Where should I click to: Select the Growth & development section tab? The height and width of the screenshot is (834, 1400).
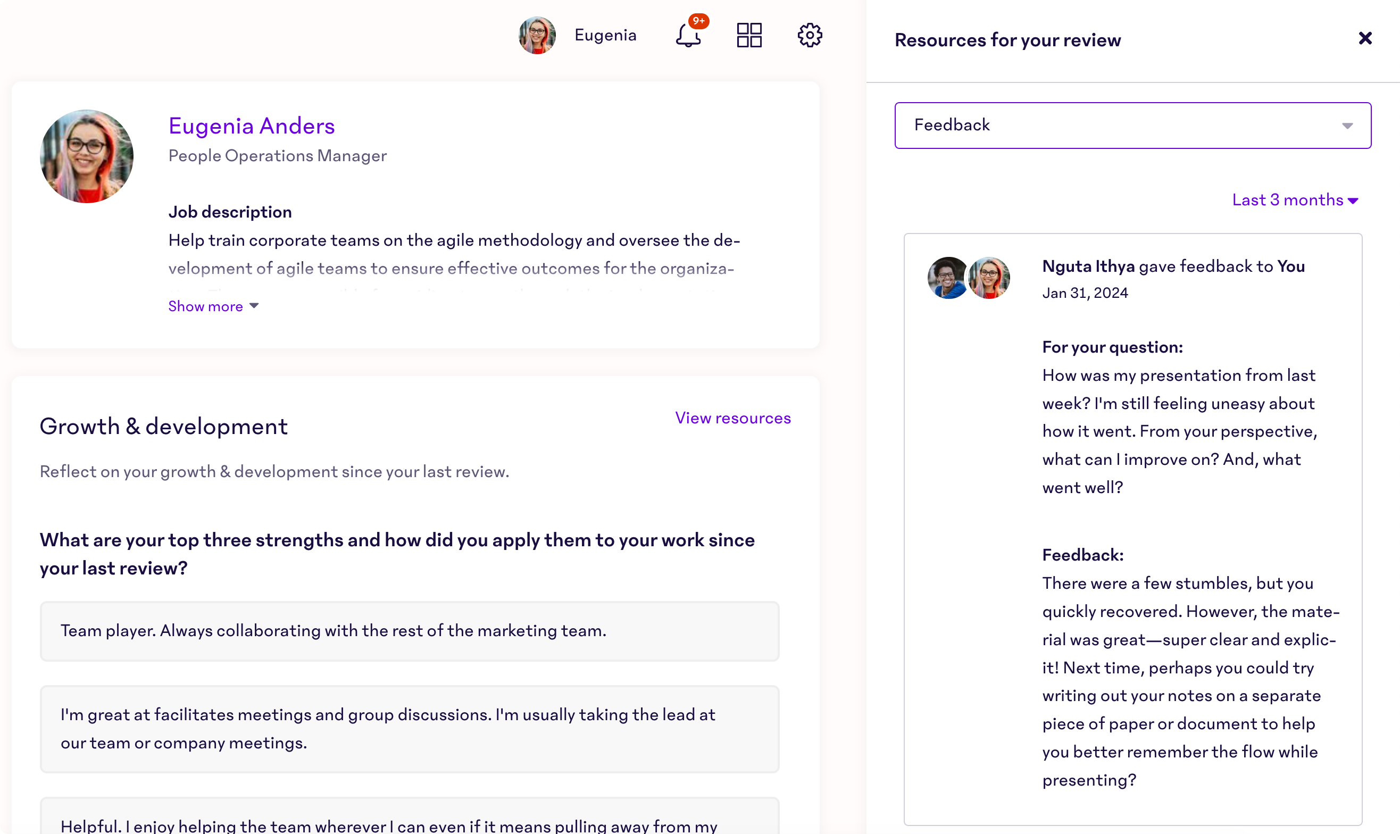164,426
